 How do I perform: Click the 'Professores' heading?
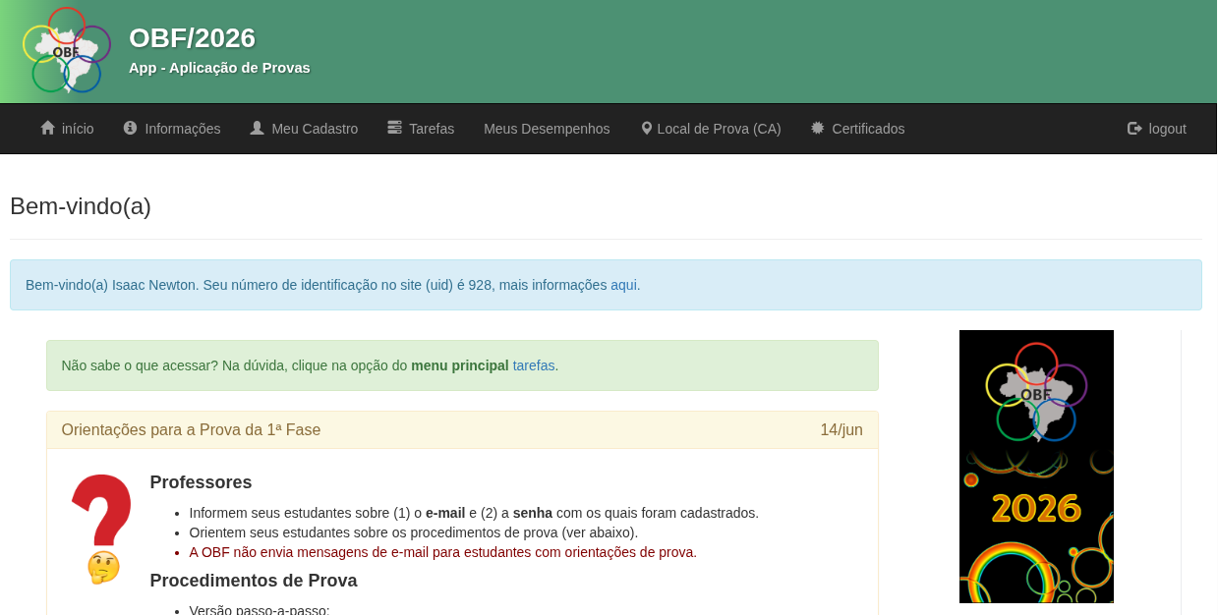click(x=201, y=482)
